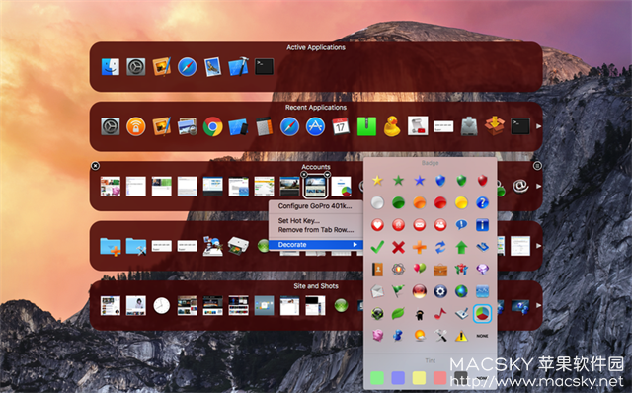Pick the ninja badge

coord(419,314)
